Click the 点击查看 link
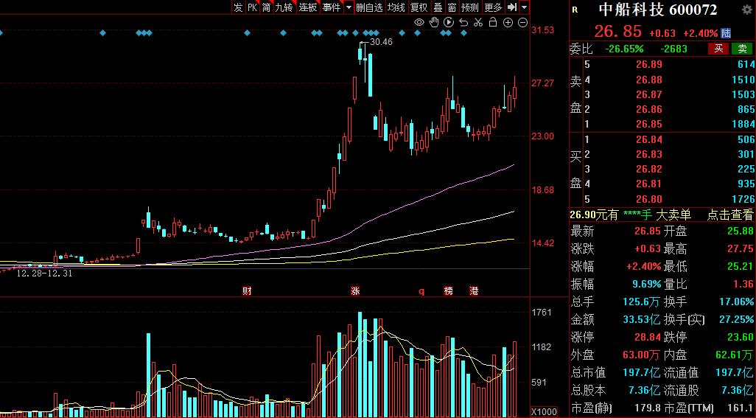The image size is (756, 418). pos(730,215)
